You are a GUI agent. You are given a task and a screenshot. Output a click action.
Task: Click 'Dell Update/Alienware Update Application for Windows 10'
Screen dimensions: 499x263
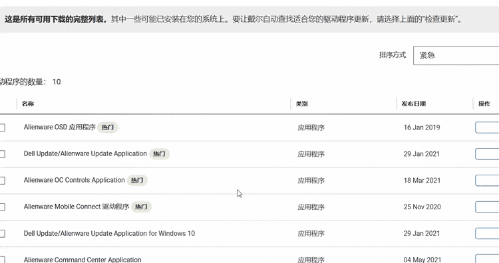(x=109, y=233)
